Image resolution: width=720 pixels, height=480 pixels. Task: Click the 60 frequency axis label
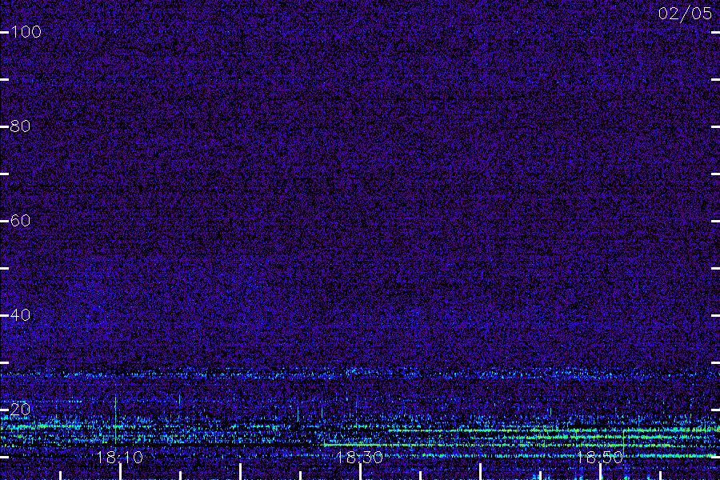point(20,221)
